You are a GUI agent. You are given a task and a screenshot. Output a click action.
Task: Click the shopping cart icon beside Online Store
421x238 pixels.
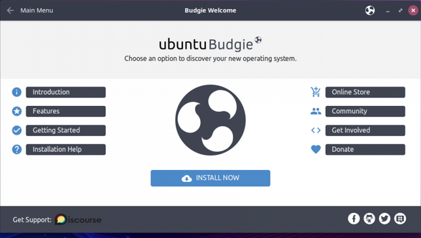pos(316,92)
